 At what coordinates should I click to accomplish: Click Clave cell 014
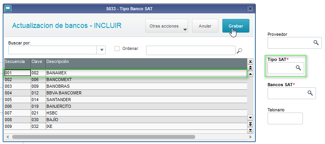(x=38, y=100)
